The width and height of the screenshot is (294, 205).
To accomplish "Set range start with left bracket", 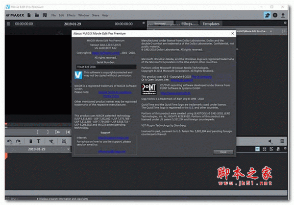I will pos(38,132).
